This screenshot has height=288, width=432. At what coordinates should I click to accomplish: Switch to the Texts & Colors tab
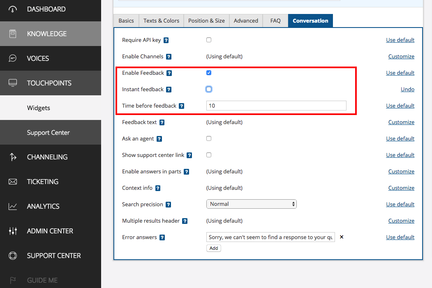click(x=161, y=21)
